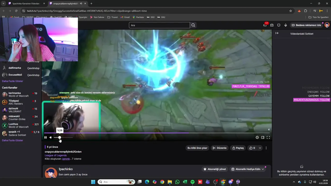This screenshot has height=186, width=331.
Task: Click 'Bu klibi öne çıkar' button
Action: point(197,148)
